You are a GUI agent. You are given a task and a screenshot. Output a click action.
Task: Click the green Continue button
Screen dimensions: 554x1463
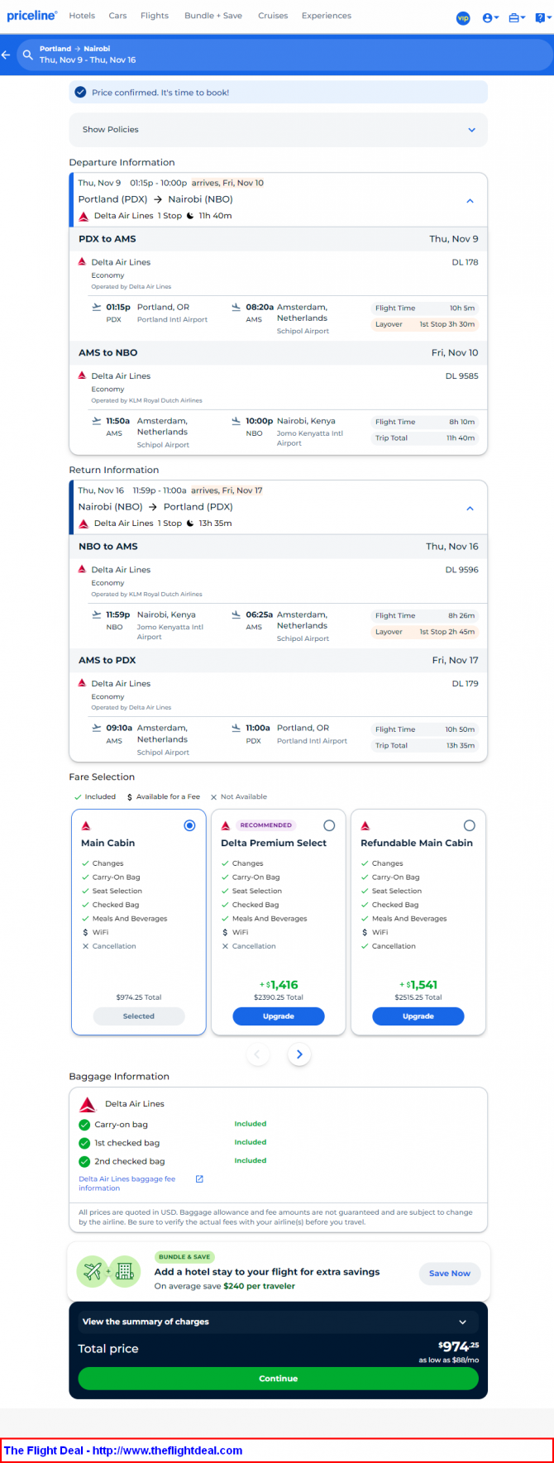click(x=278, y=1379)
